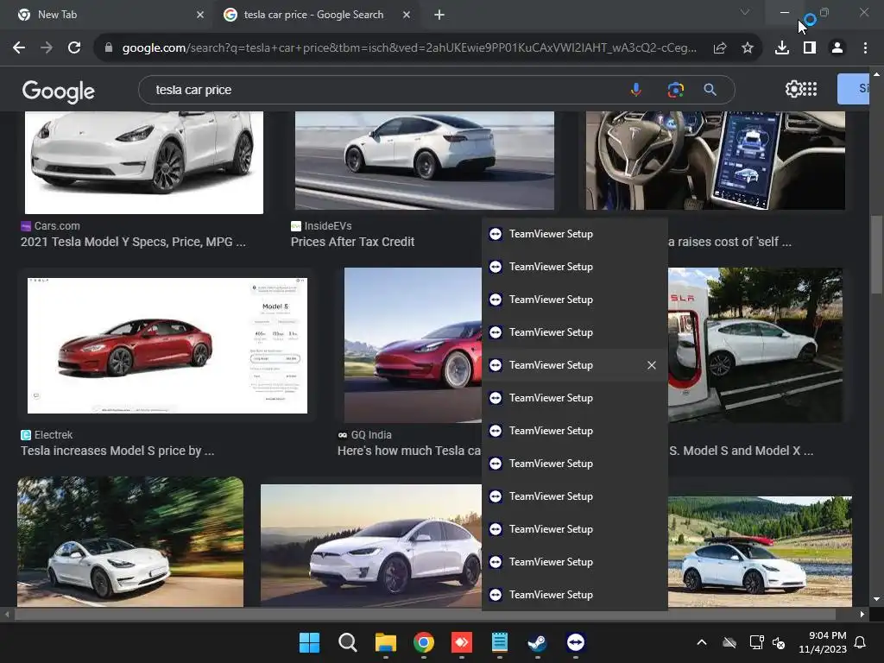Open a new browser tab

(439, 15)
